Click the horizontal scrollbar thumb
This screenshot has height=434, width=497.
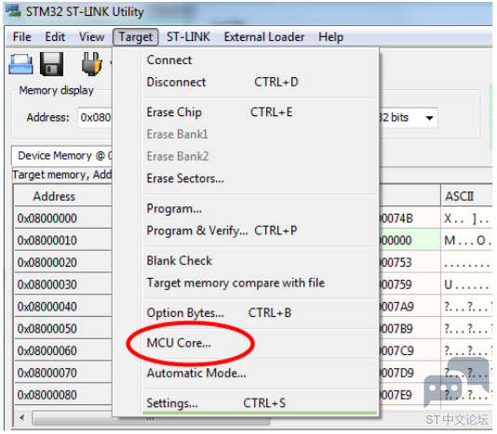(151, 418)
